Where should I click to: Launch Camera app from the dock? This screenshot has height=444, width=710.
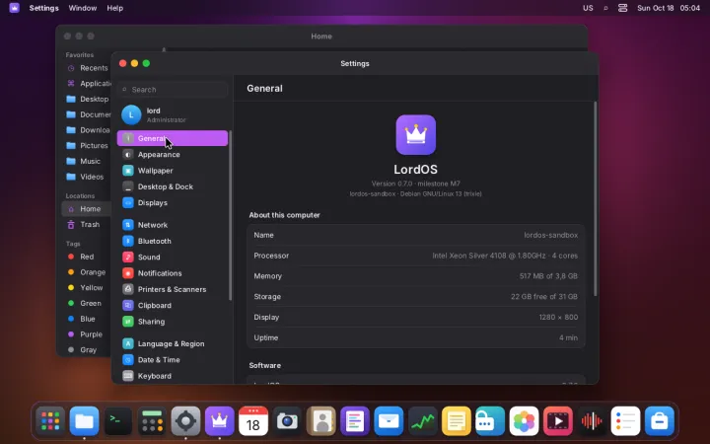(287, 421)
